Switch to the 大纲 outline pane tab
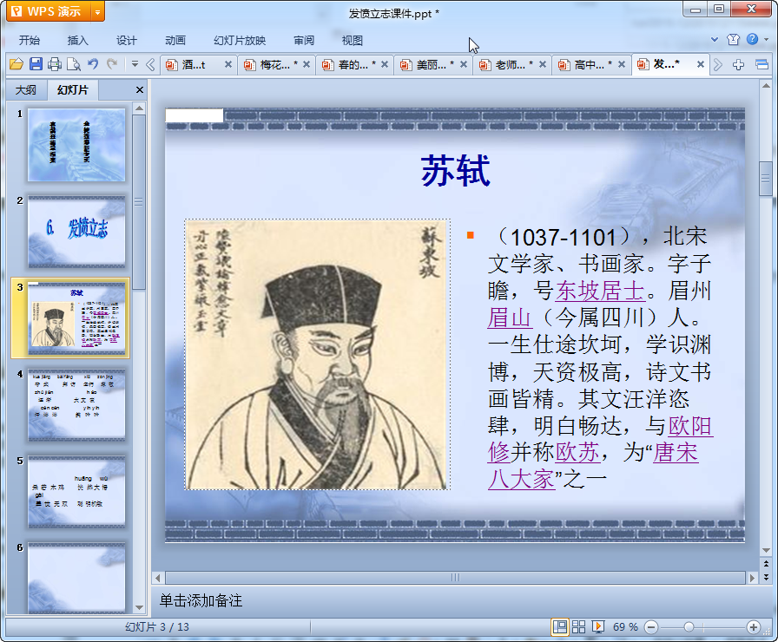The height and width of the screenshot is (642, 778). point(26,89)
